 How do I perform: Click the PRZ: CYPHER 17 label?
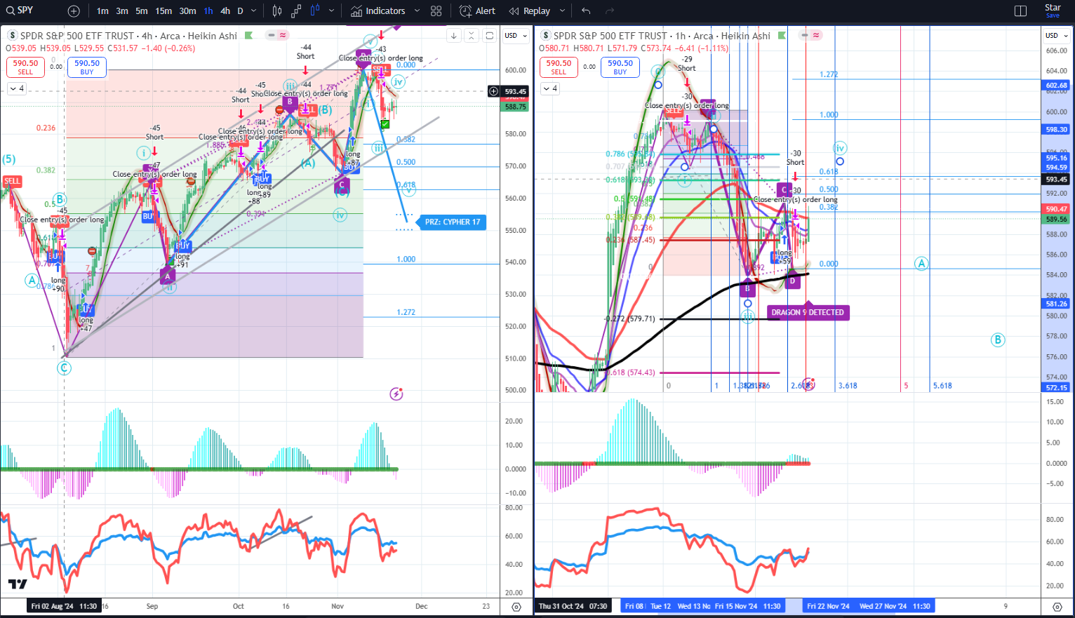[x=453, y=222]
